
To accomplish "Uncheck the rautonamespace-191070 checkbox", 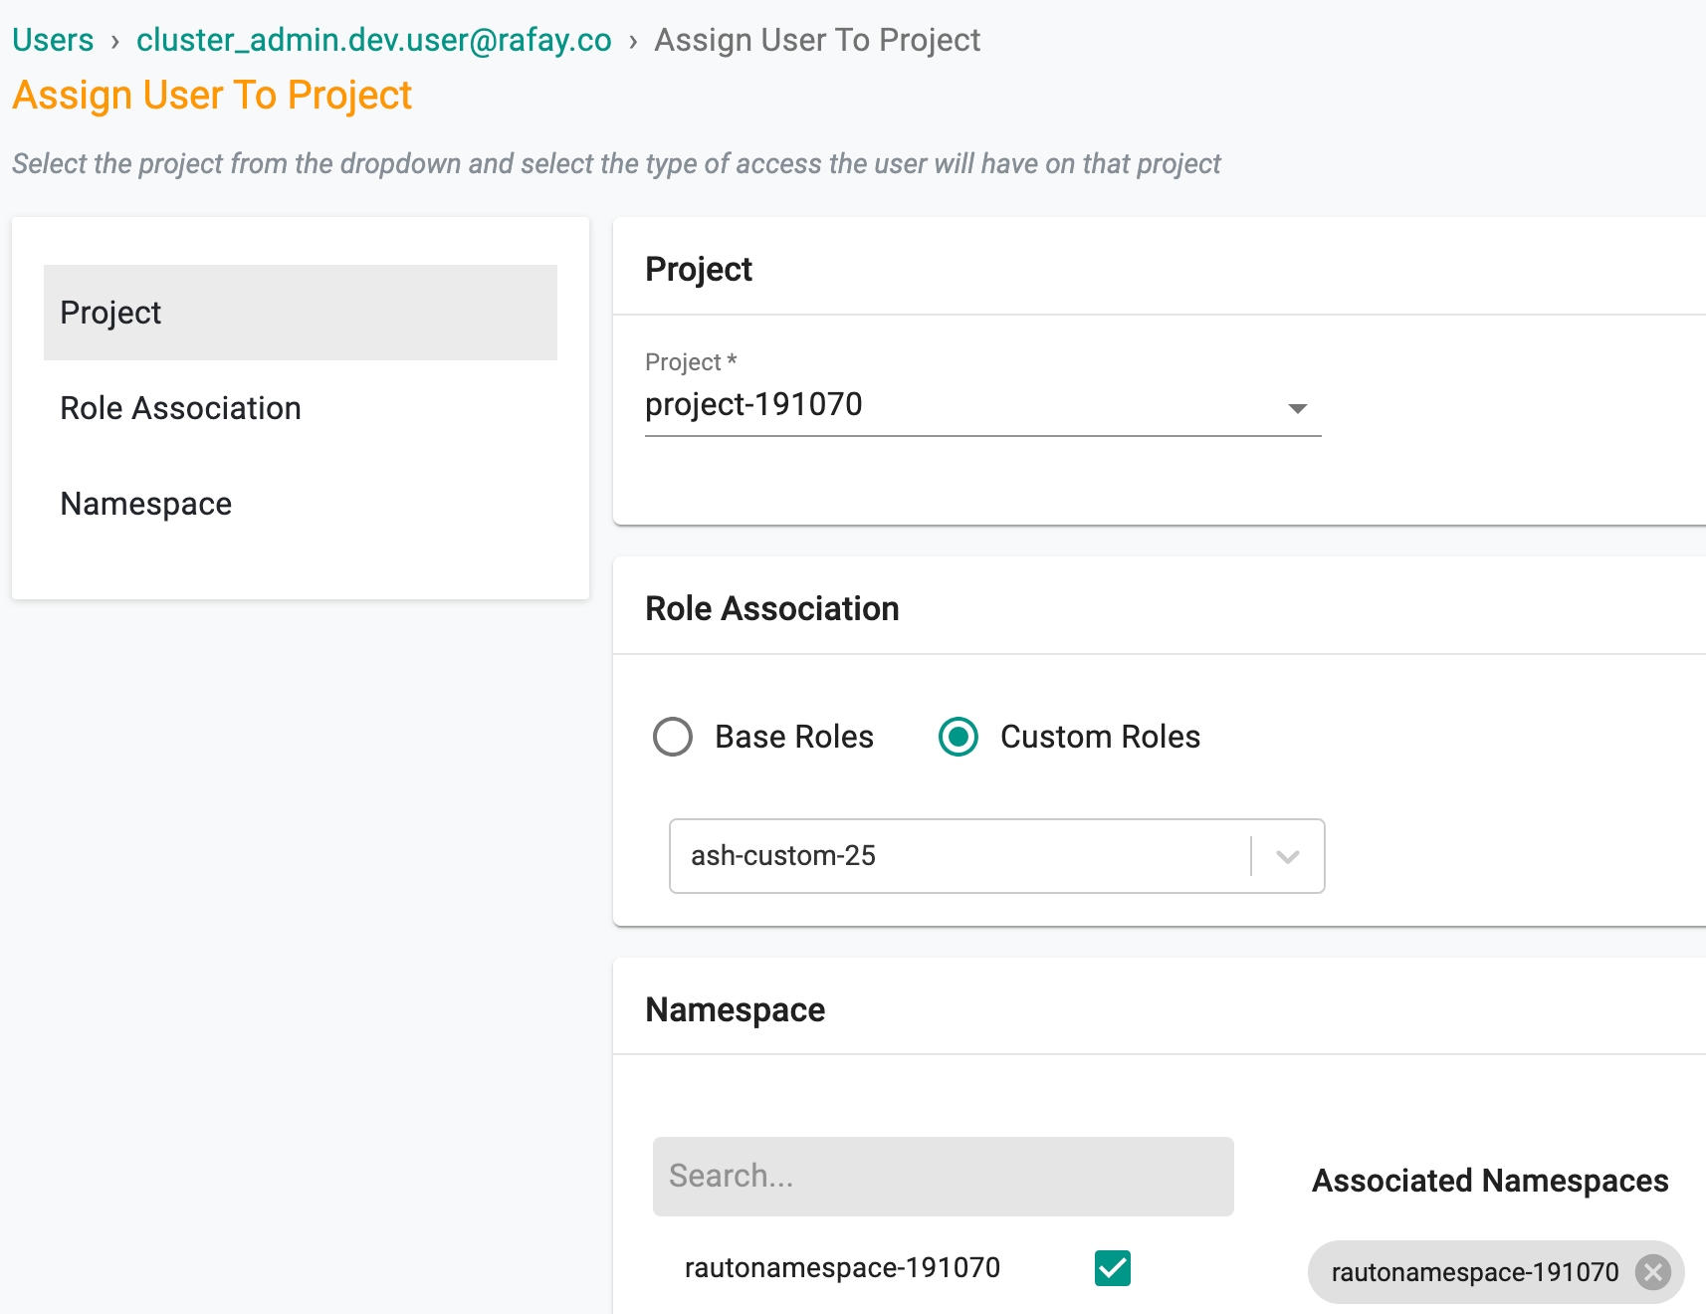I will [x=1112, y=1268].
